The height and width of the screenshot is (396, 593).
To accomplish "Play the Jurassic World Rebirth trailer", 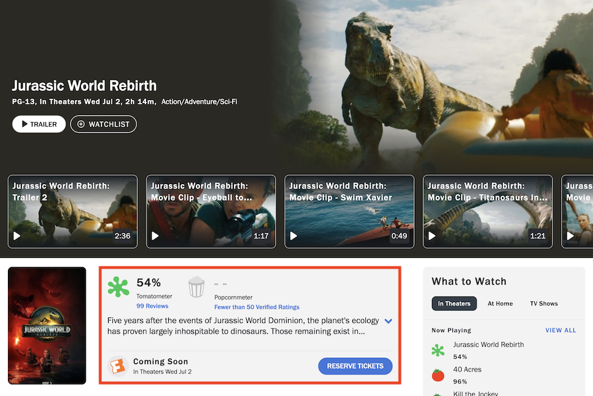I will (x=39, y=124).
